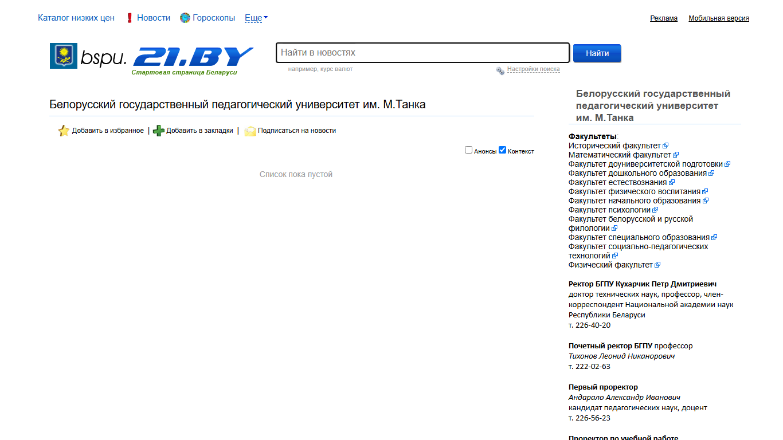Click the name Андарало Александр Иванович
This screenshot has height=440, width=783.
click(x=624, y=398)
